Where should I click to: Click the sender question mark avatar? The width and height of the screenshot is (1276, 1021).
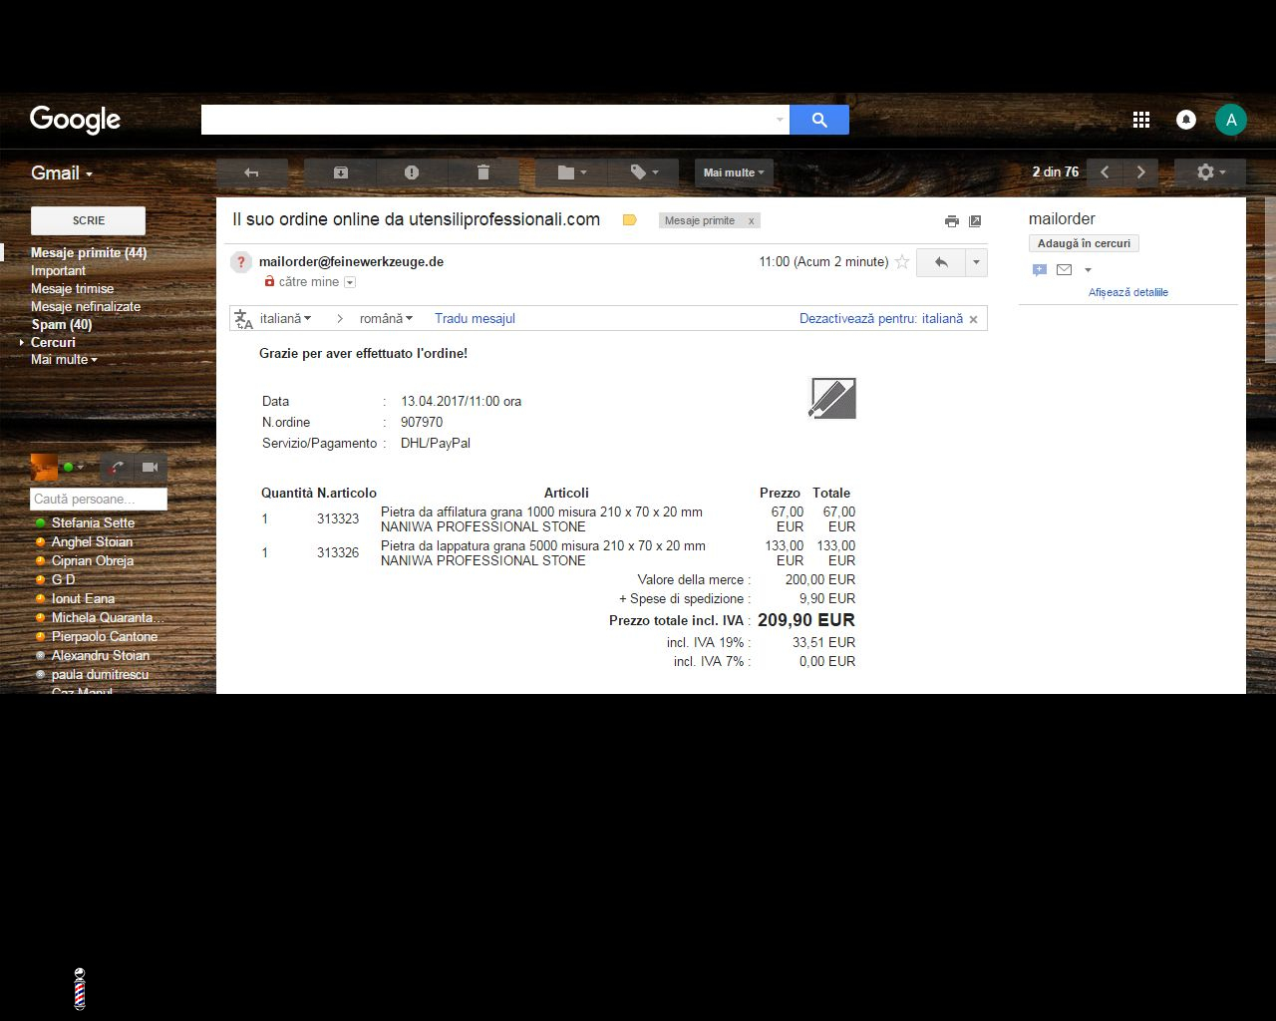pos(240,262)
